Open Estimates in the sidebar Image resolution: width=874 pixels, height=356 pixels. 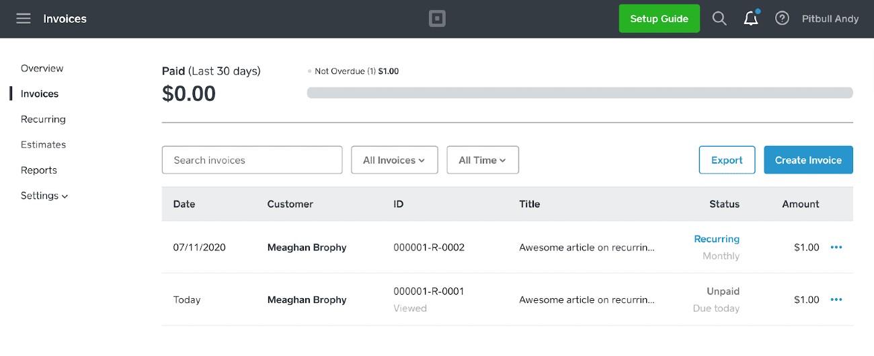click(x=43, y=145)
